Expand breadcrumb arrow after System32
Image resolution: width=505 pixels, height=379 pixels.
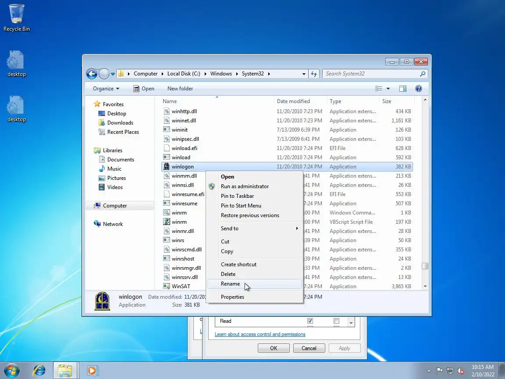click(x=269, y=74)
